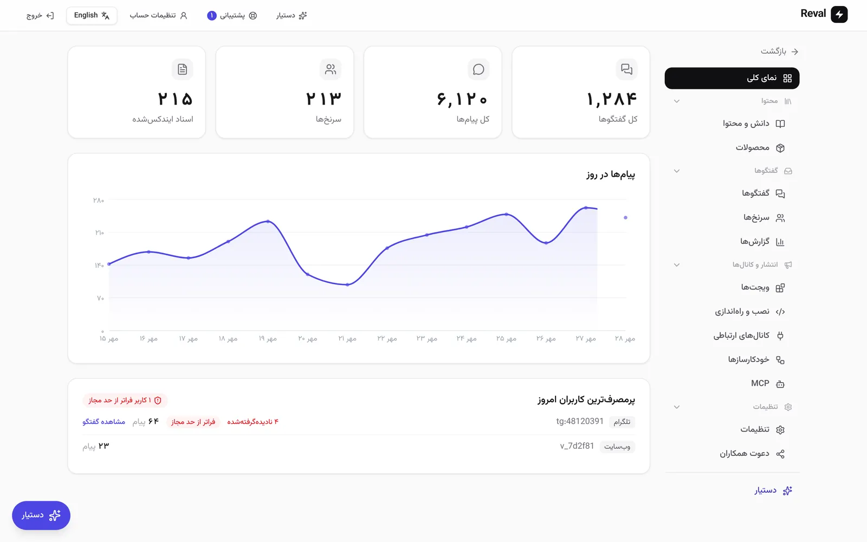Screen dimensions: 867x542
Task: Click the وب‌سایت channel tag
Action: tap(617, 447)
